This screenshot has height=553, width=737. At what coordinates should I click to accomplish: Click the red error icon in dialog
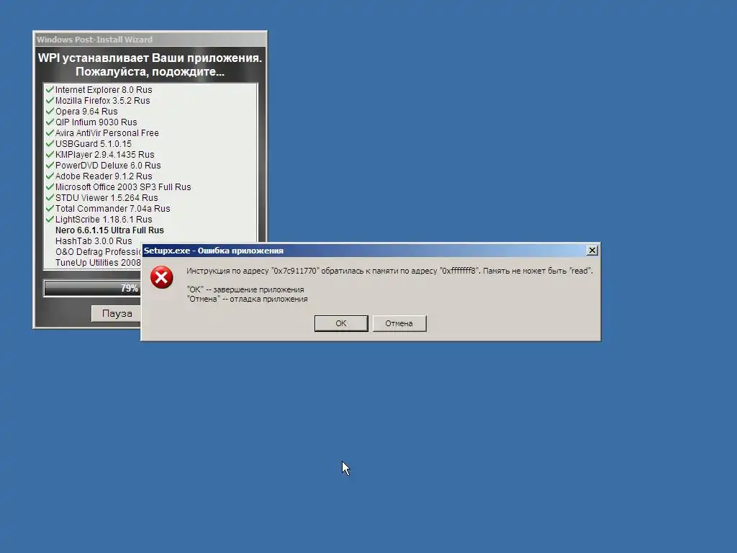tap(162, 277)
